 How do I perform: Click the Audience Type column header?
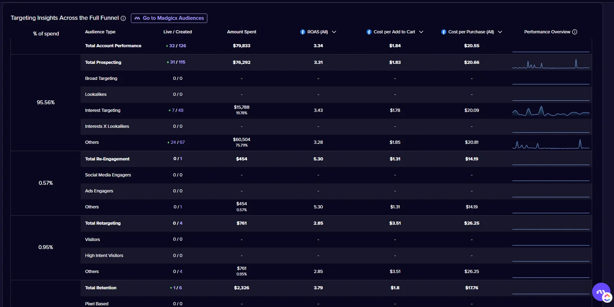[x=100, y=32]
